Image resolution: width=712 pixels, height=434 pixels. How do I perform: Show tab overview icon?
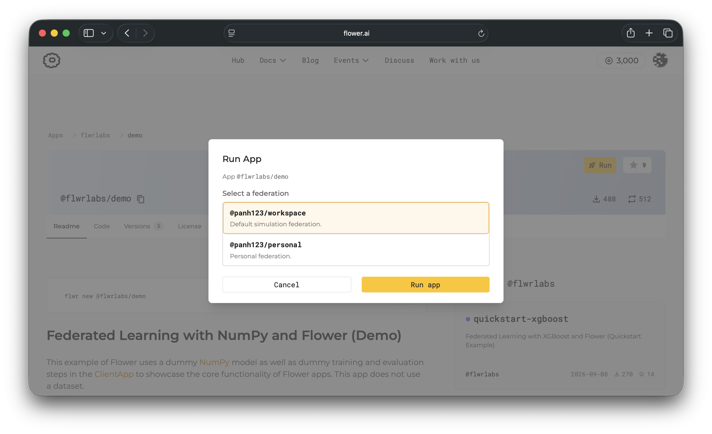tap(668, 33)
